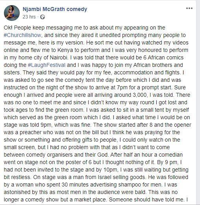
Task: Click the number "3,000" in the post
Action: pos(140,95)
